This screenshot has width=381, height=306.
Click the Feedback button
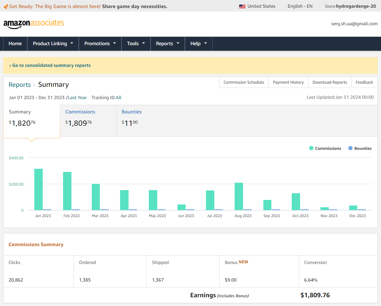pyautogui.click(x=364, y=82)
